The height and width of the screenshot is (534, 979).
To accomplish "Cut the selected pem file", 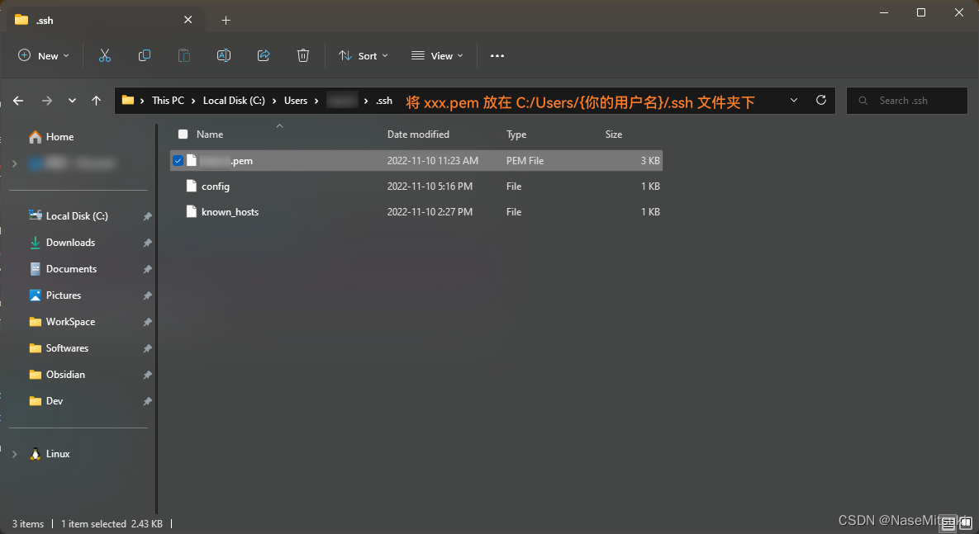I will point(105,55).
